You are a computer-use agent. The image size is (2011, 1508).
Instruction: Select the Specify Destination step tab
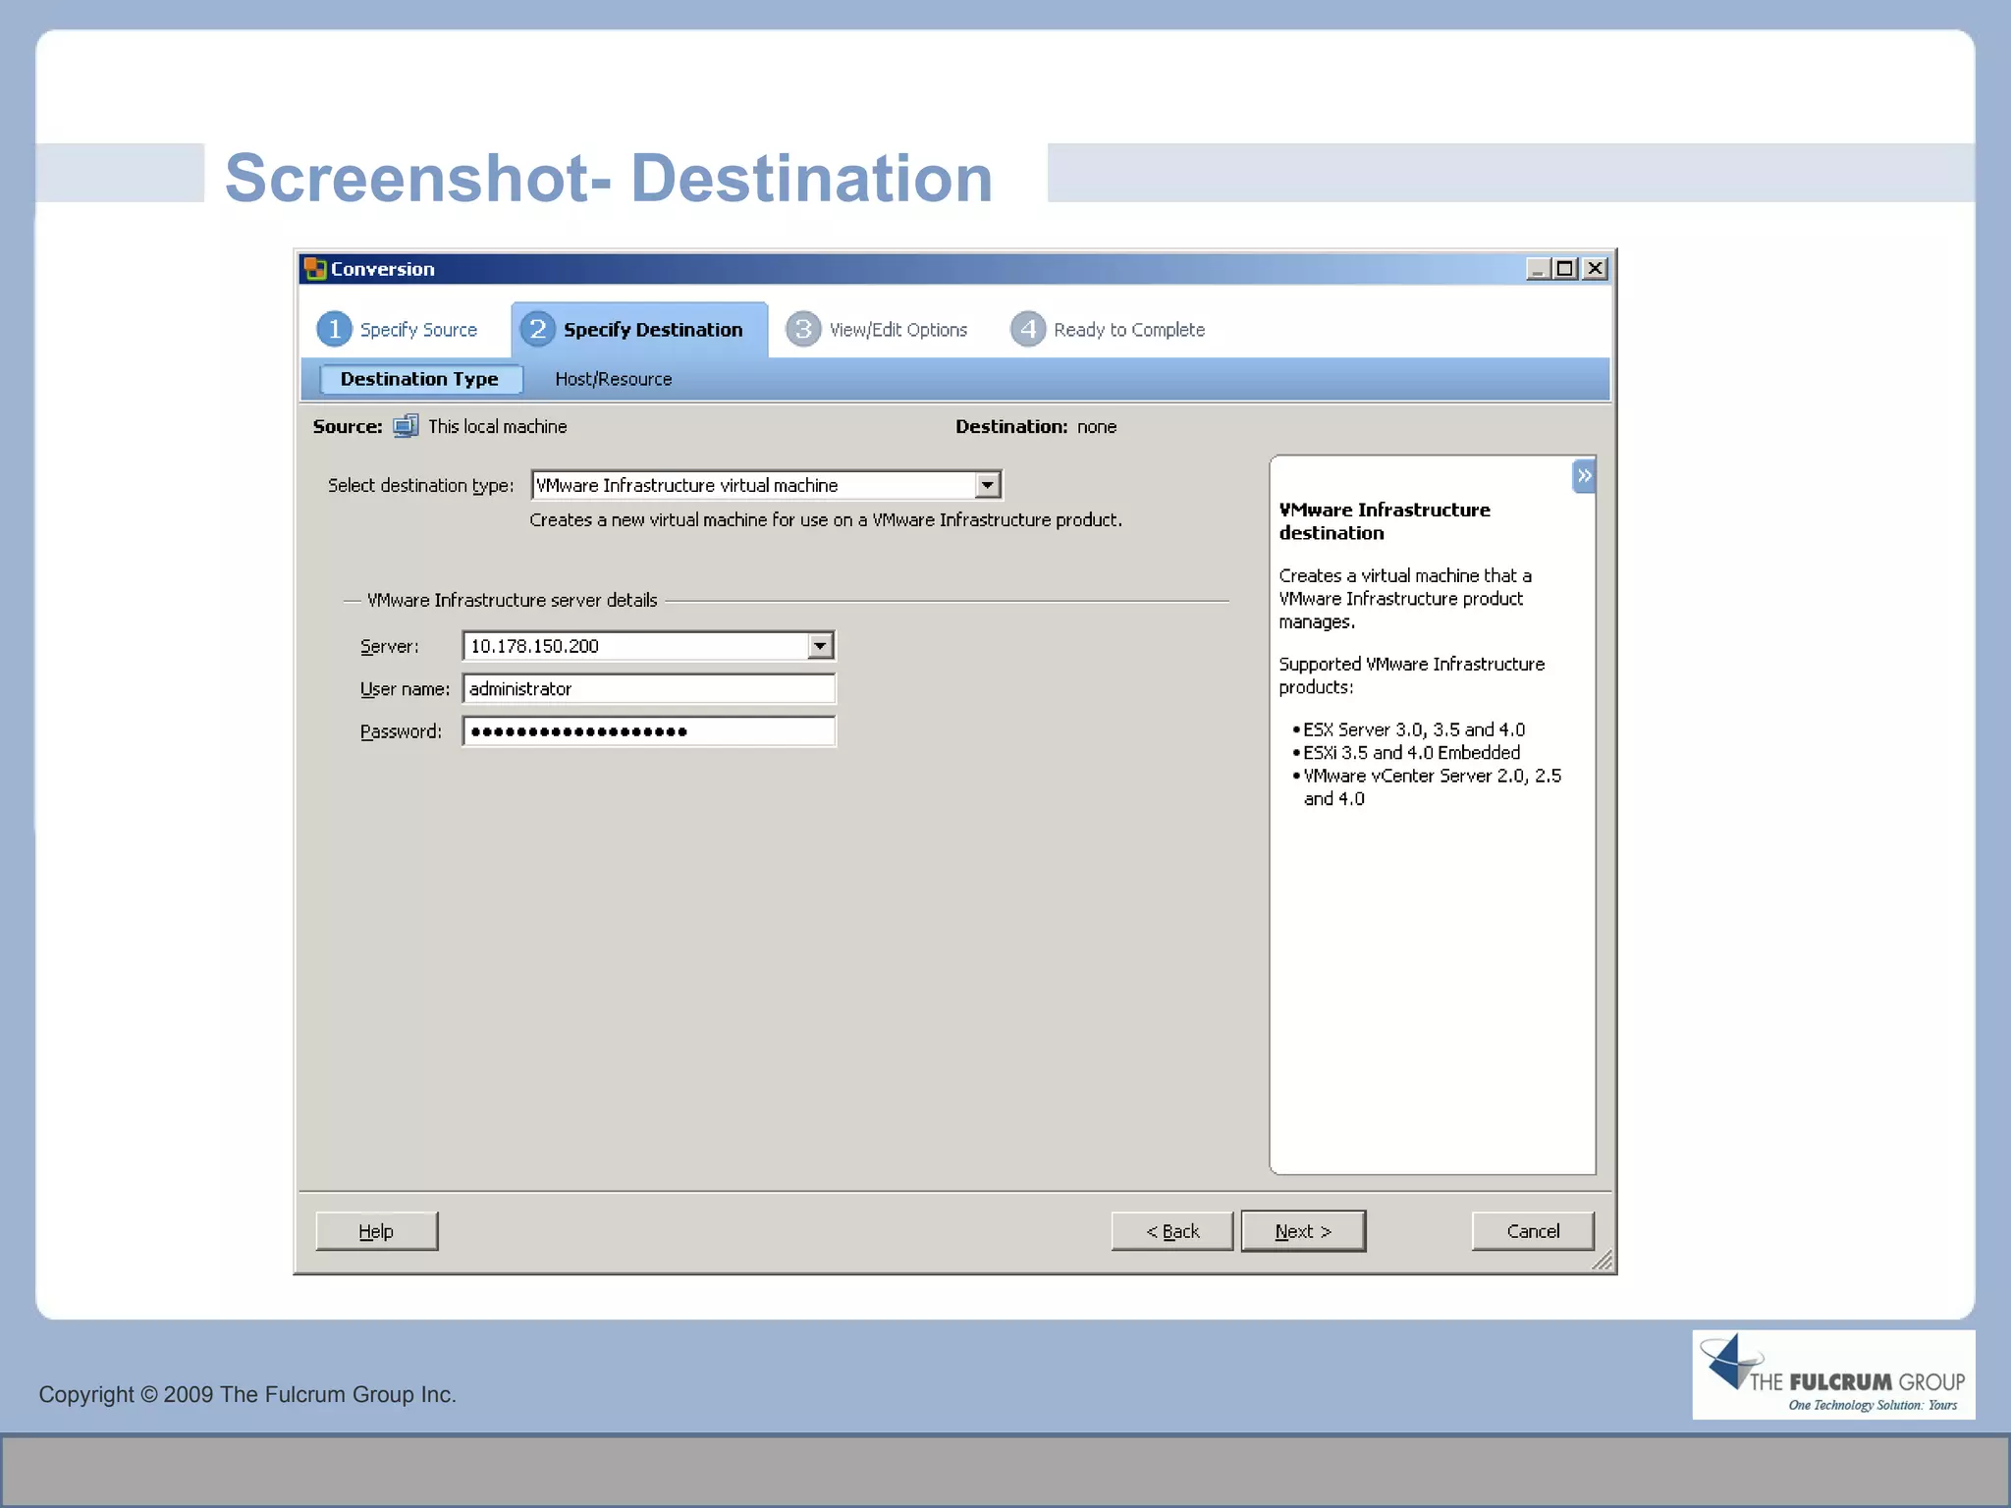click(x=639, y=330)
